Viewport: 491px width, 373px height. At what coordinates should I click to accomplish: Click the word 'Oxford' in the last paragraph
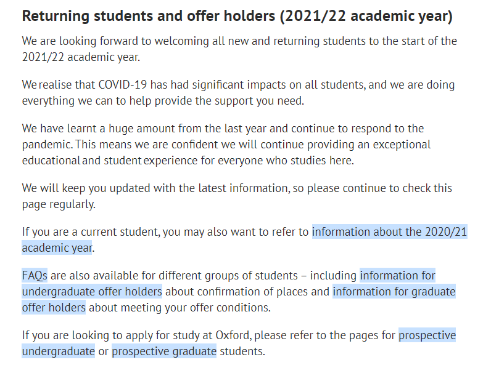233,335
